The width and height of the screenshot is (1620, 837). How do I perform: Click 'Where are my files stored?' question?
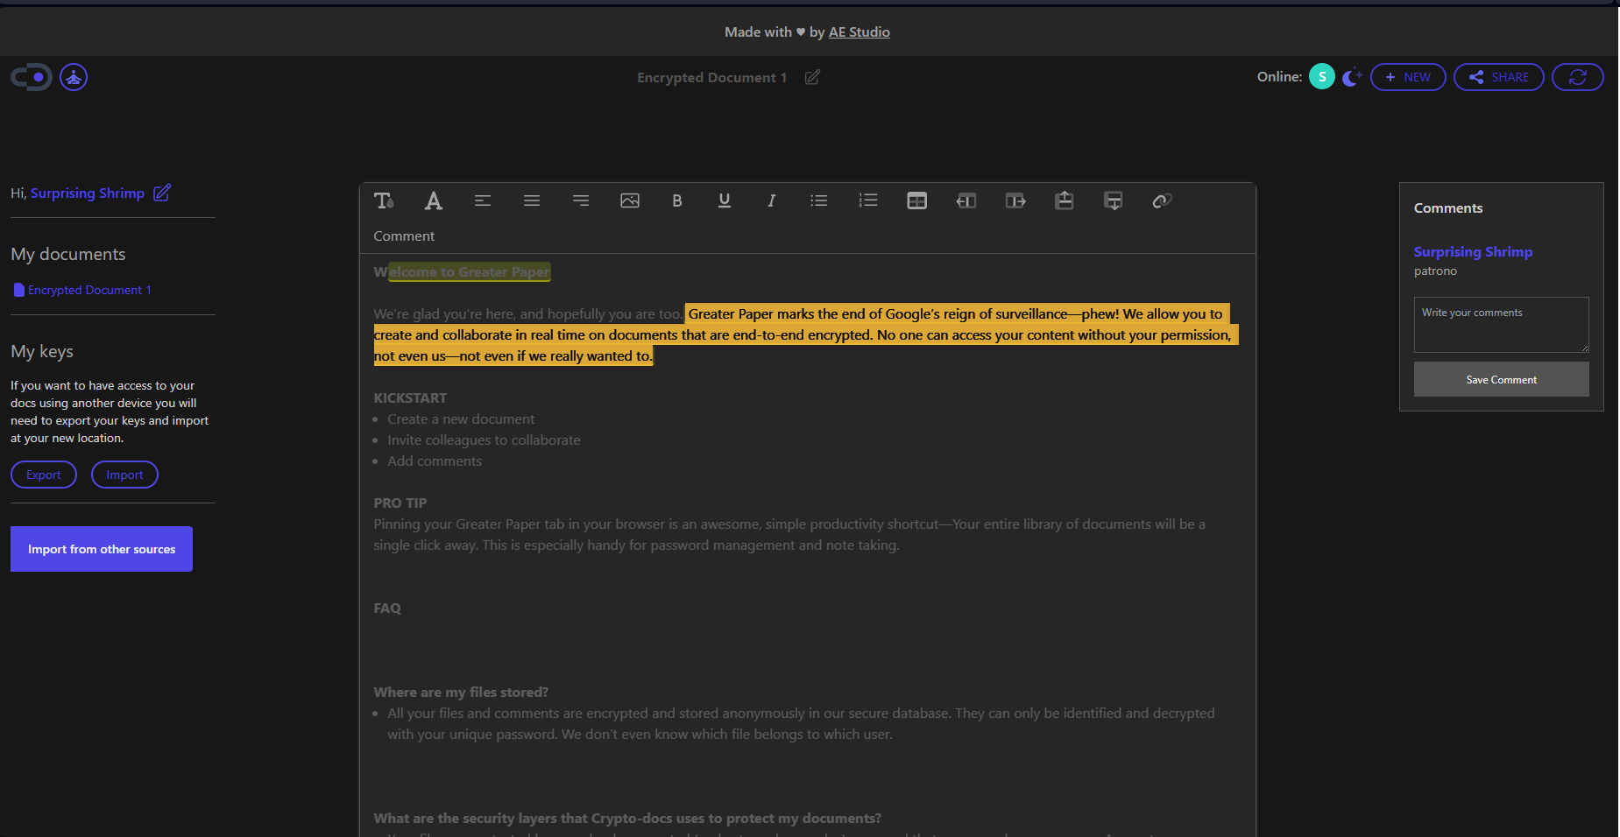pos(461,692)
